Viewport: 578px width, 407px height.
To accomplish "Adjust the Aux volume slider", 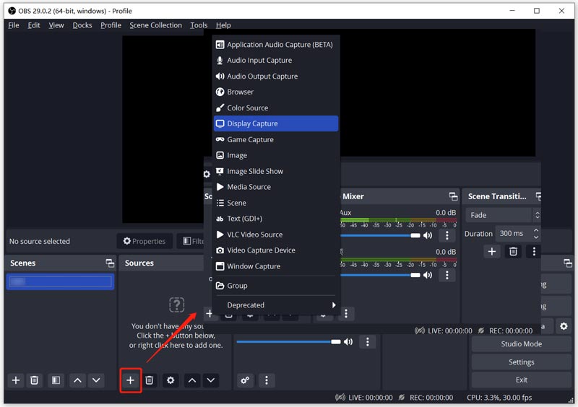I will click(380, 235).
